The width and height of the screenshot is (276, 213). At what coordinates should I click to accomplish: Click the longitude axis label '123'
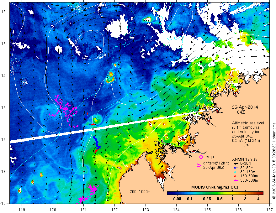(146, 210)
